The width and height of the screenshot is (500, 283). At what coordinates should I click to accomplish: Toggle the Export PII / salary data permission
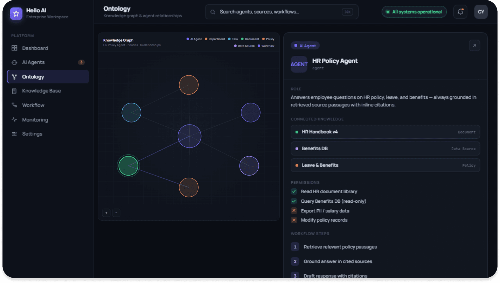294,211
